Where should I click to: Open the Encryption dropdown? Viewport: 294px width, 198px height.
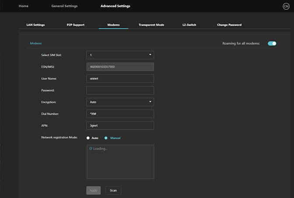point(120,102)
